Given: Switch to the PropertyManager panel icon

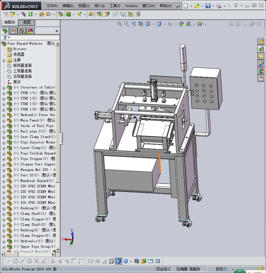Looking at the screenshot, I should click(x=13, y=31).
